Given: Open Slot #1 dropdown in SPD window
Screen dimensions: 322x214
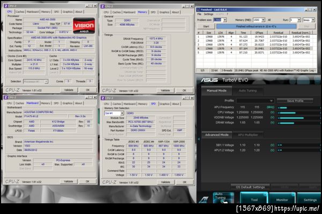Looking at the screenshot, I should pos(122,113).
